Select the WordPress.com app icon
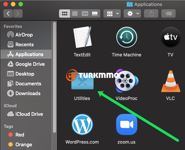 click(x=82, y=124)
